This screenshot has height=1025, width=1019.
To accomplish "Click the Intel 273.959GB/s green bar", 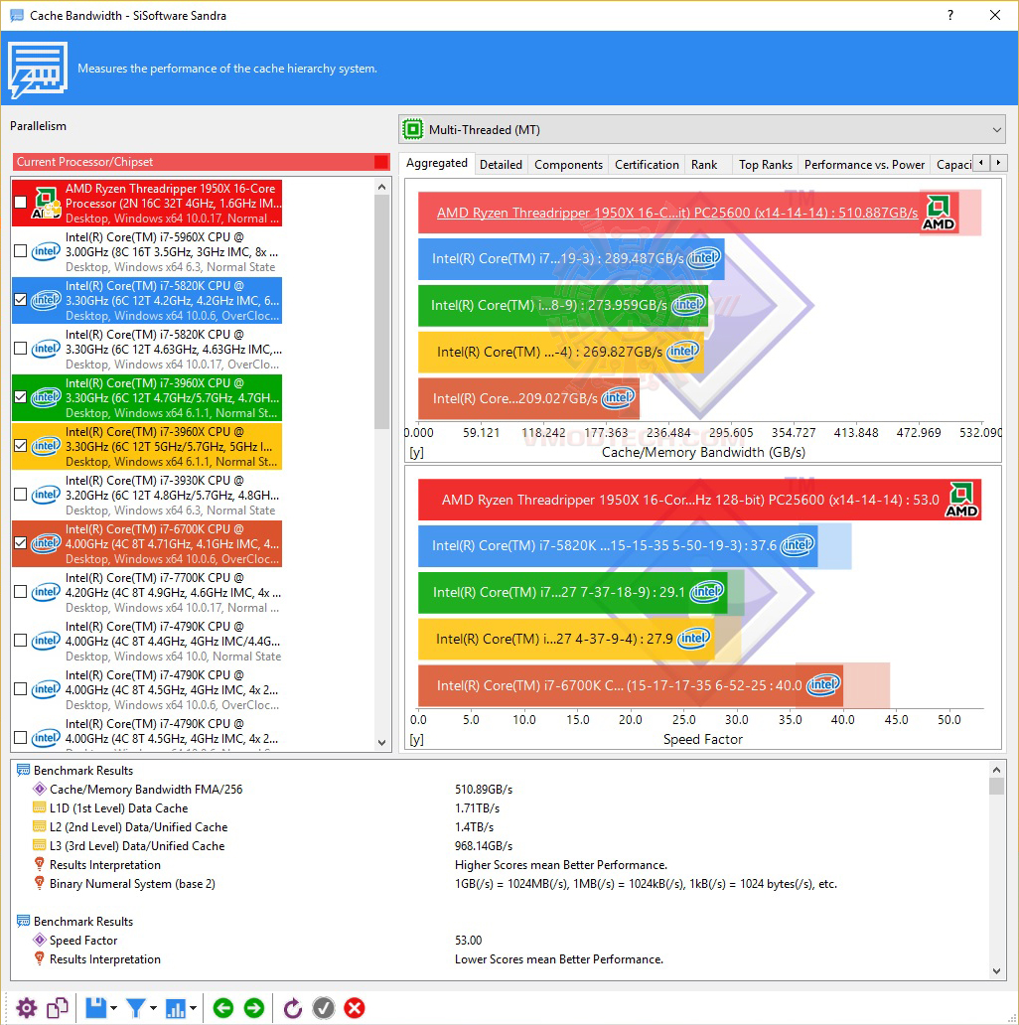I will point(563,305).
